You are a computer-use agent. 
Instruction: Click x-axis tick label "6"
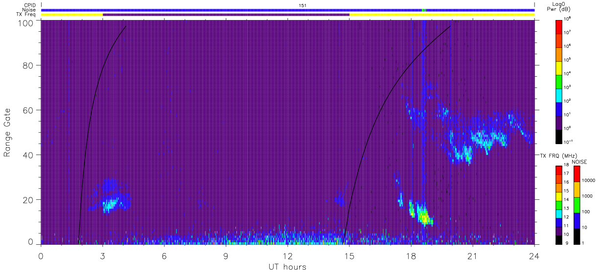coord(164,256)
